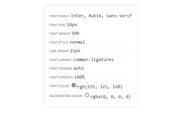Select the font kerning value auto
This screenshot has height=113, width=181.
click(79, 68)
